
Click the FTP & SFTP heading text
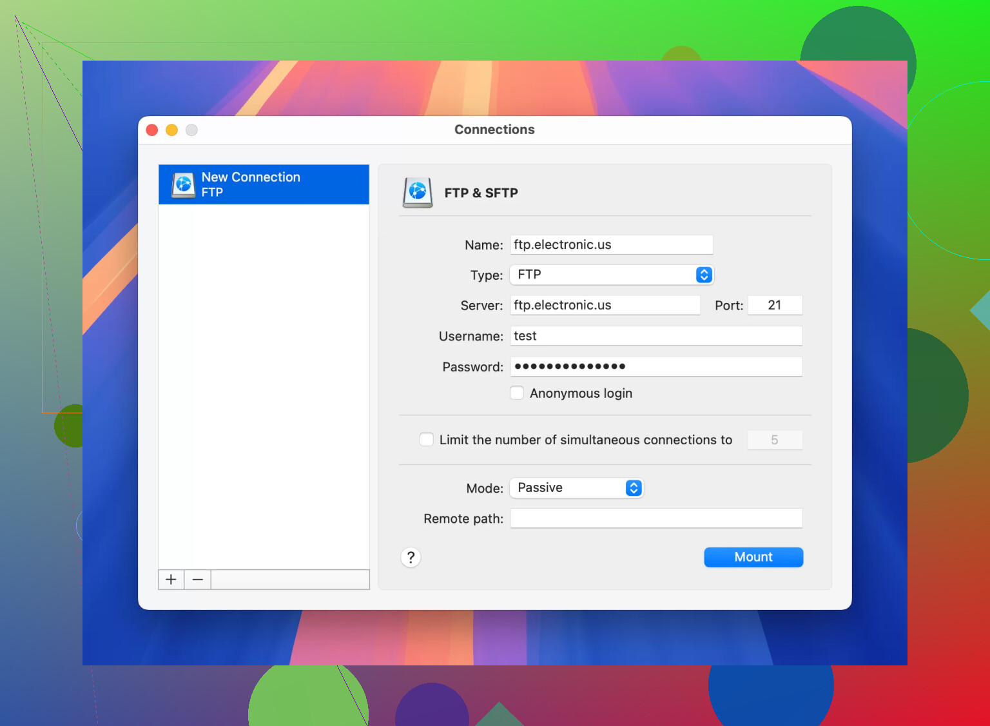click(481, 193)
